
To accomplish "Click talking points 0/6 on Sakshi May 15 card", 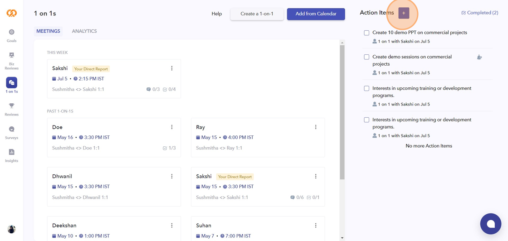I will pos(297,198).
